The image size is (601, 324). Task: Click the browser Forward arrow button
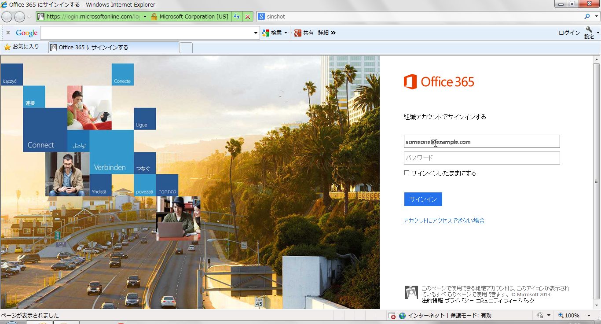click(19, 17)
